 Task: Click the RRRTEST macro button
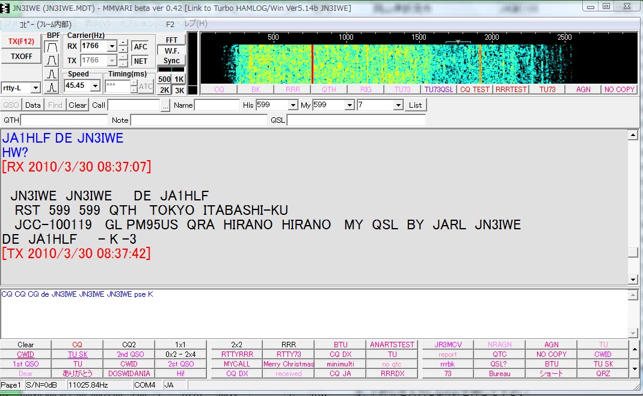click(511, 90)
